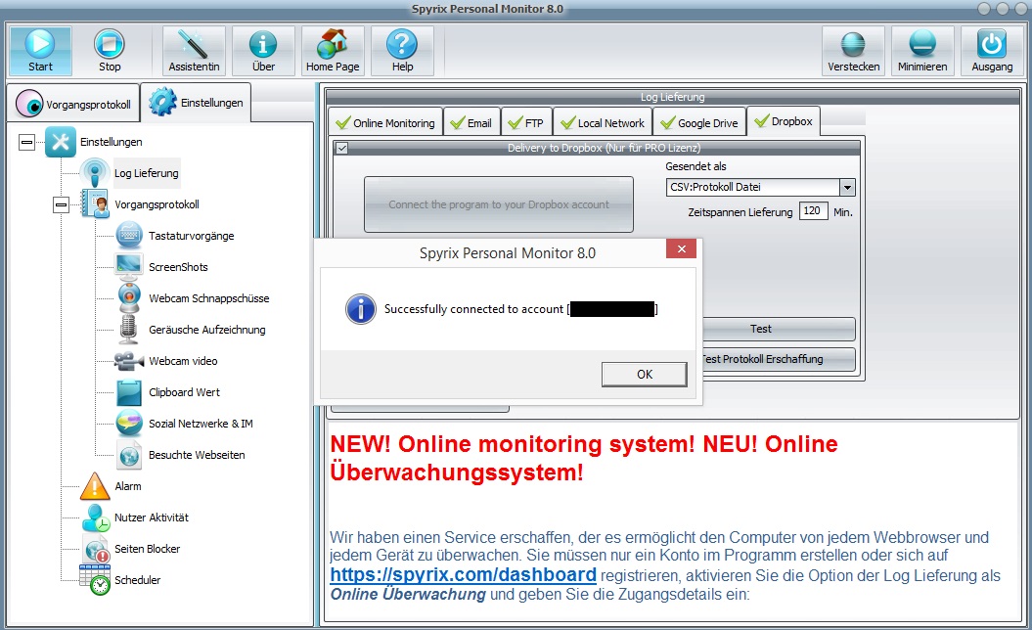The height and width of the screenshot is (630, 1032).
Task: Select the Sozial Netzwerke & IM icon
Action: pos(129,424)
